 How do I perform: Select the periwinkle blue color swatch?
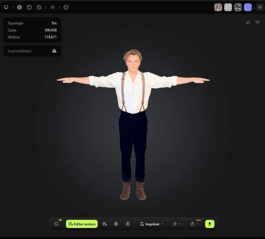tap(248, 7)
